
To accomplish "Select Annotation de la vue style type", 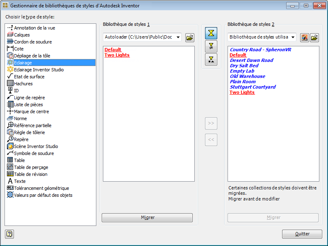I will 31,28.
